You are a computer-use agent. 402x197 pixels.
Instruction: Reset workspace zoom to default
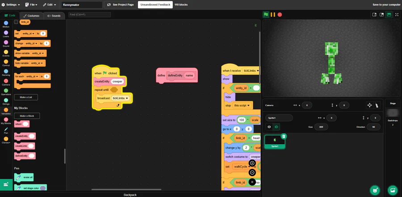(x=252, y=182)
